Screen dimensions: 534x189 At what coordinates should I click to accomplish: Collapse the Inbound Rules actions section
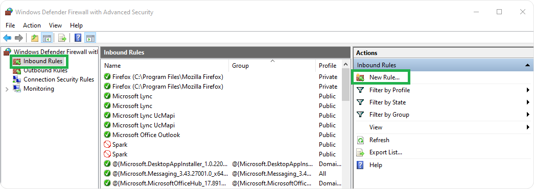(x=527, y=65)
